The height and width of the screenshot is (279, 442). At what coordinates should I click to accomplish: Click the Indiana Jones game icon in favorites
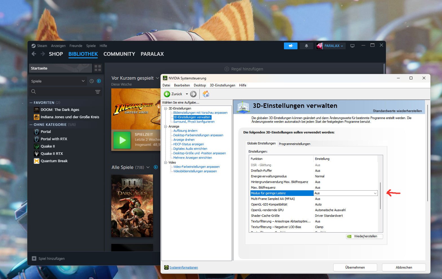coord(37,117)
